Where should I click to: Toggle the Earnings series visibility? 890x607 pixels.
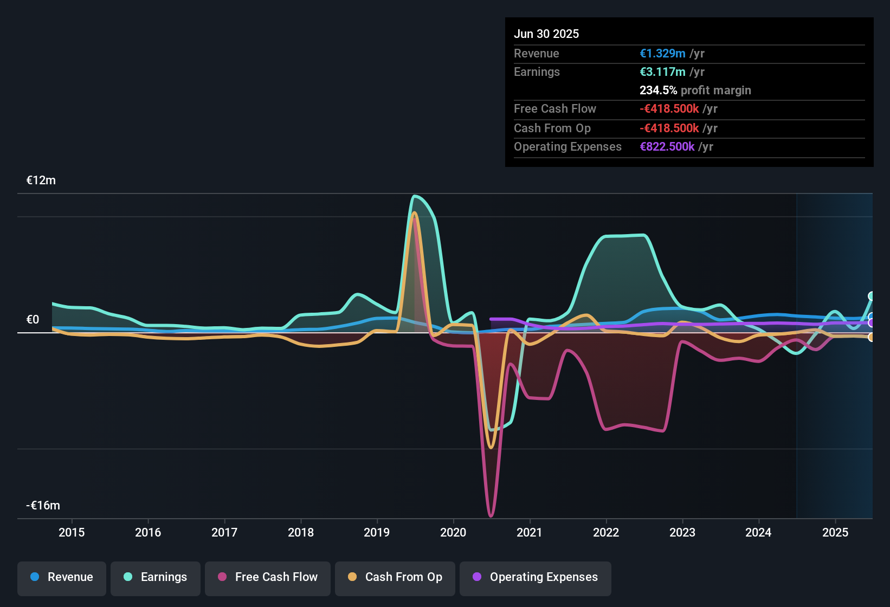click(x=156, y=577)
